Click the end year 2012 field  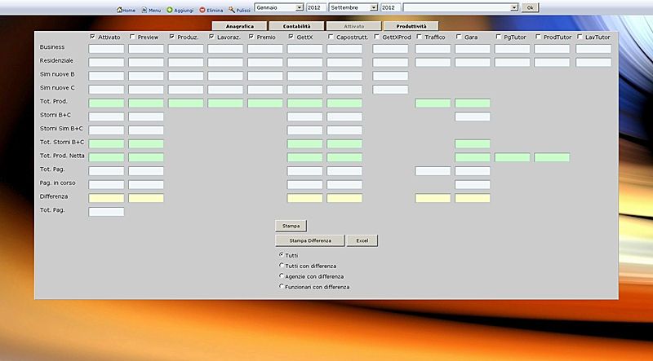click(x=391, y=7)
